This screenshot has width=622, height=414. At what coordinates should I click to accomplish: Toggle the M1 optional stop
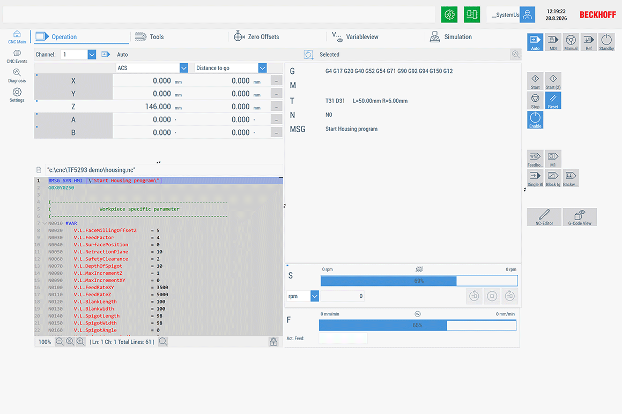553,159
